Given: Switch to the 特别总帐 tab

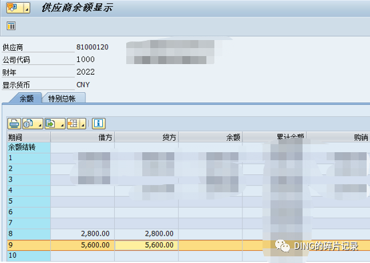Looking at the screenshot, I should tap(62, 98).
